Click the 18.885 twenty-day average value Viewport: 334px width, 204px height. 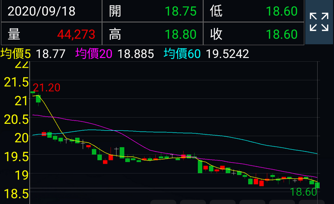coord(135,54)
